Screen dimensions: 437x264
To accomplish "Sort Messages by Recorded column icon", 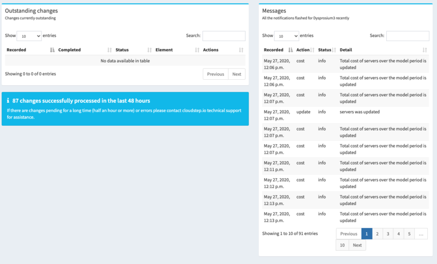I will [x=291, y=50].
